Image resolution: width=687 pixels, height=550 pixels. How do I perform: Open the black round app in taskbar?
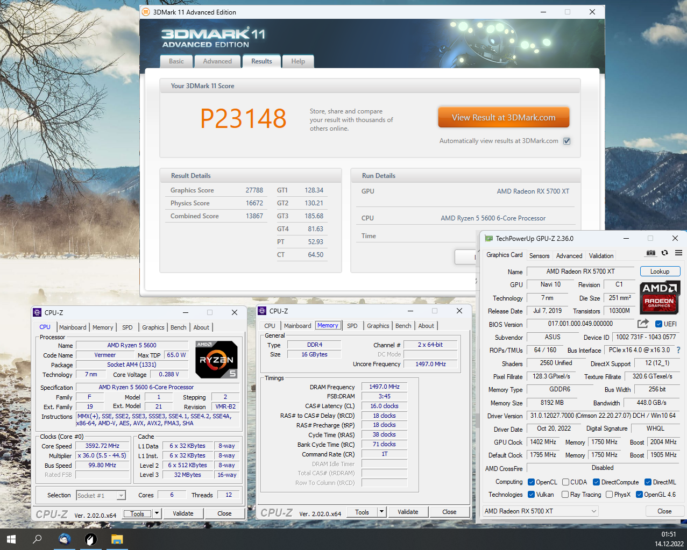(x=91, y=539)
